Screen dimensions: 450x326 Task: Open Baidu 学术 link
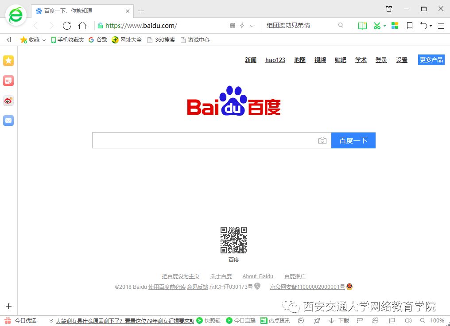[x=361, y=60]
